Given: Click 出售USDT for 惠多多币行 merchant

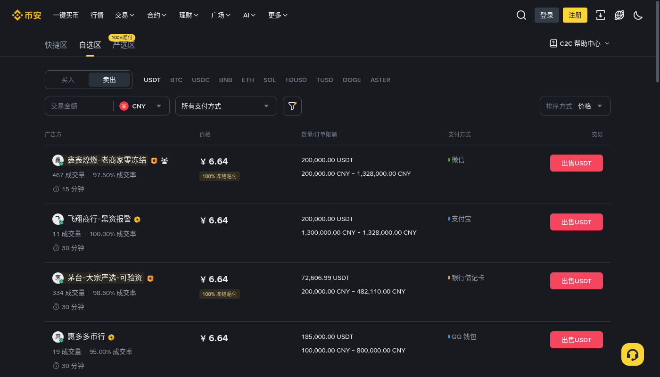Looking at the screenshot, I should coord(577,340).
